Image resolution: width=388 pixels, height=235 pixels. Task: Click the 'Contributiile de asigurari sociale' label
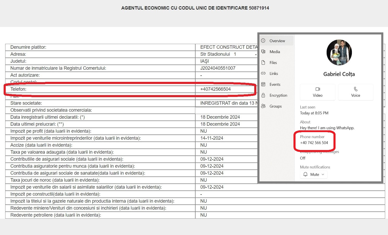pyautogui.click(x=67, y=159)
